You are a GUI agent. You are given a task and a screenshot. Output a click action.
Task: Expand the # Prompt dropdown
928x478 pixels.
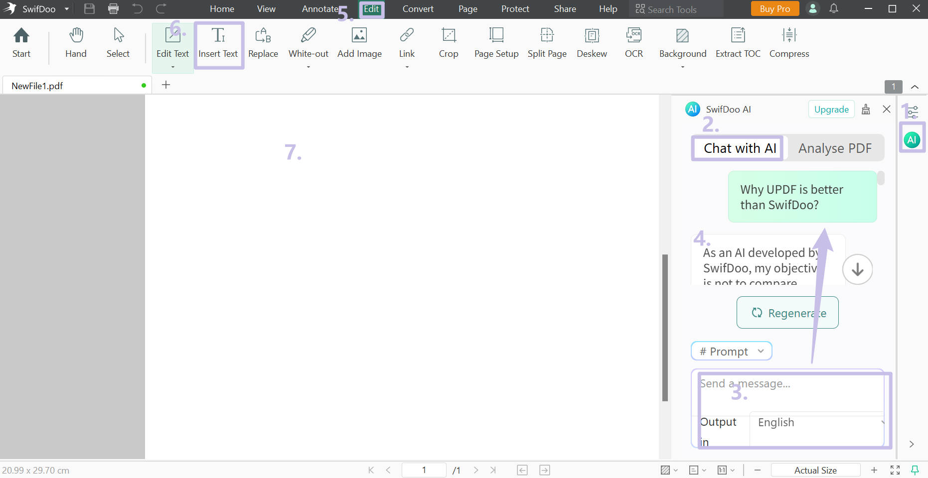[731, 351]
